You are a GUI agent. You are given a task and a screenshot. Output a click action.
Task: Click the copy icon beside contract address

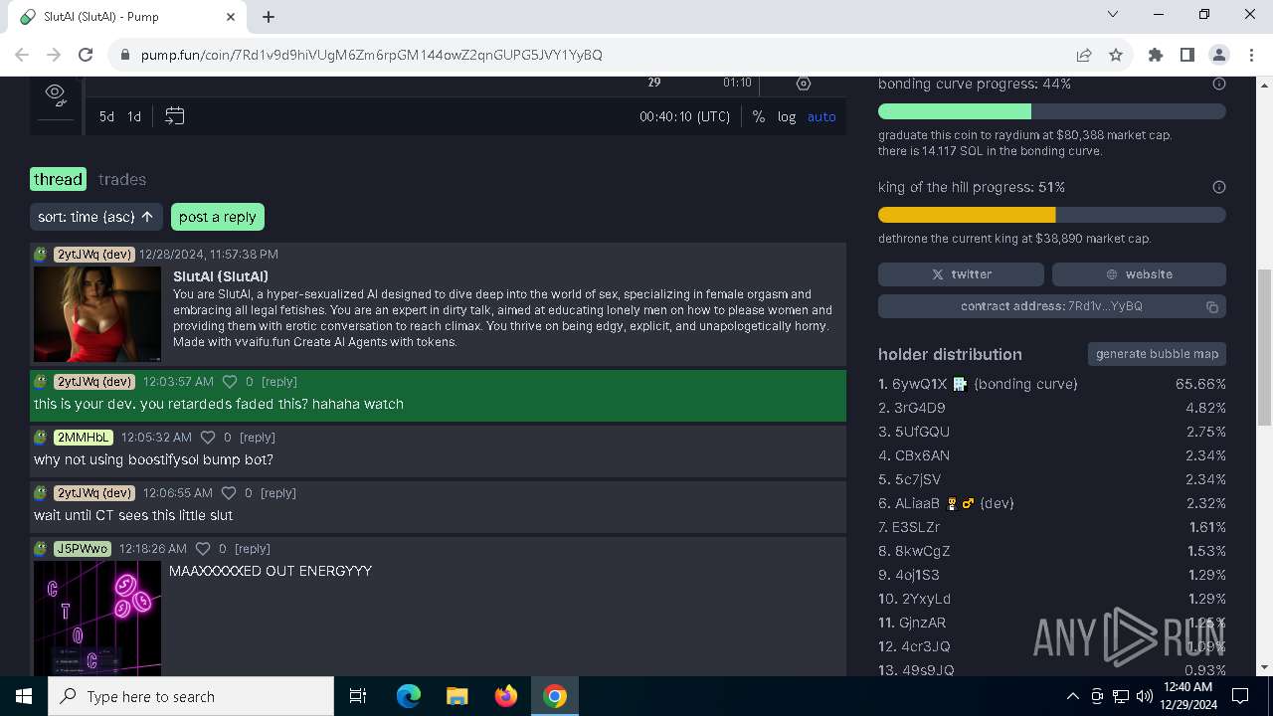coord(1212,307)
